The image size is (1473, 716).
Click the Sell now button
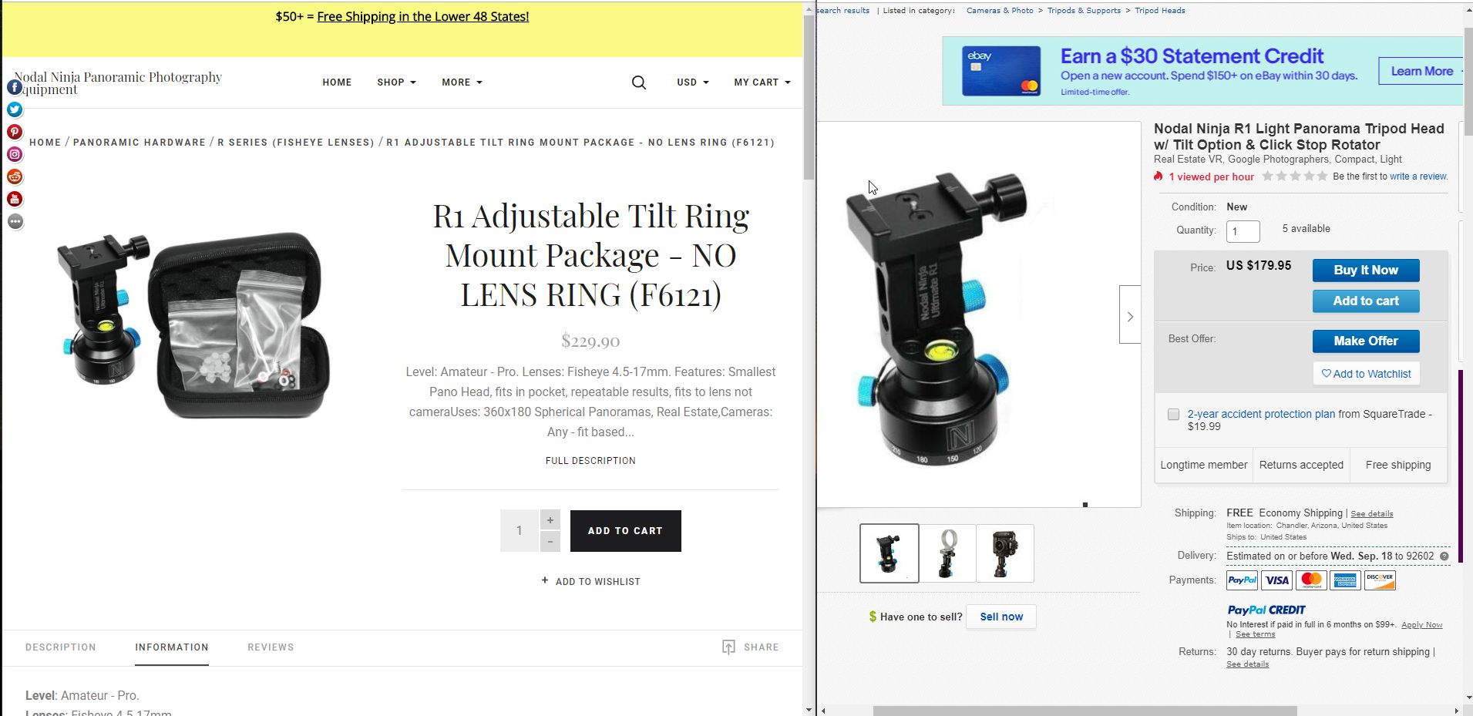point(1001,617)
